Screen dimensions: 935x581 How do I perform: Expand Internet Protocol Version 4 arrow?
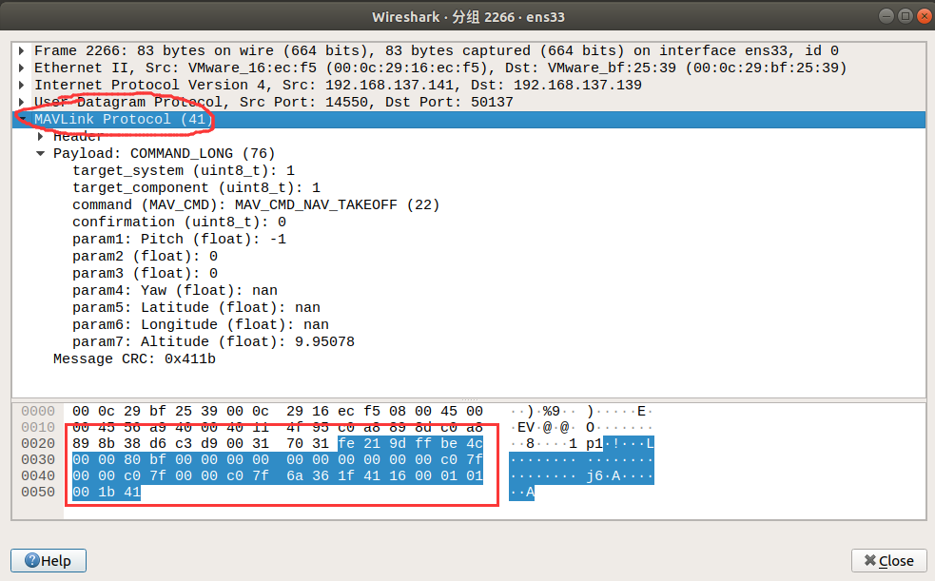tap(22, 86)
